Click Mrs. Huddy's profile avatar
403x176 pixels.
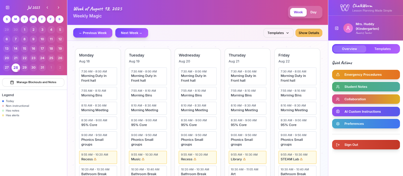click(x=348, y=28)
